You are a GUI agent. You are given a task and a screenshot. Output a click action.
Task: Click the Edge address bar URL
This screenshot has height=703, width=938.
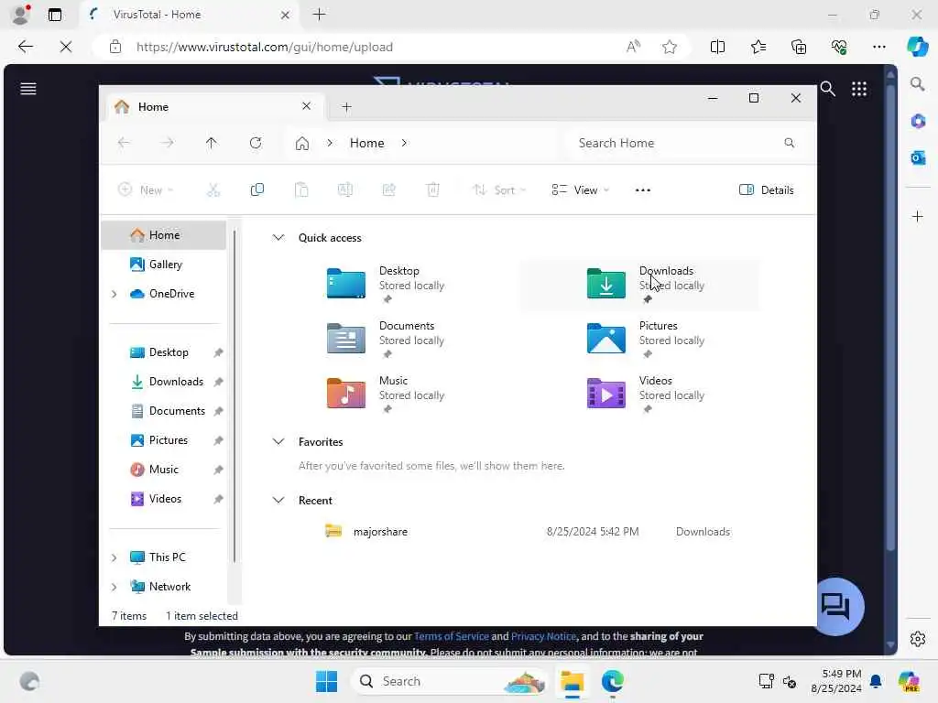click(265, 47)
